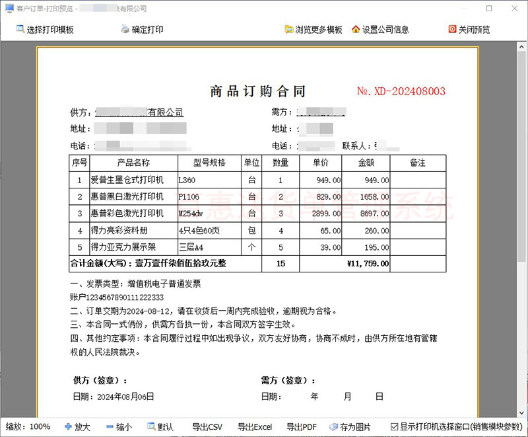Click the 需方（签章） label

point(288,381)
